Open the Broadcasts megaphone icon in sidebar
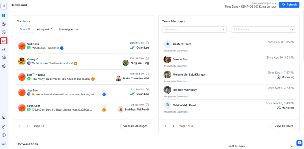304x149 pixels. pos(4,41)
